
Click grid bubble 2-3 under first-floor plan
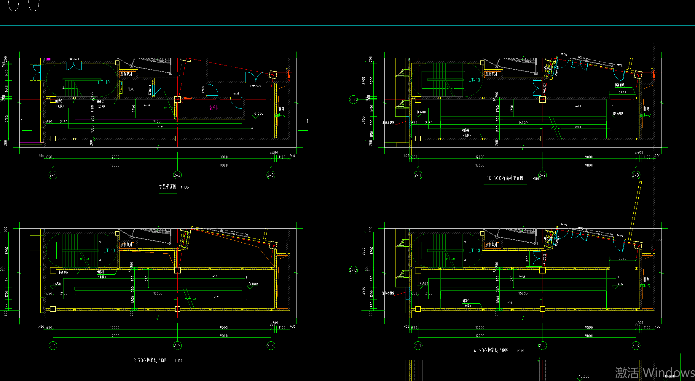(x=271, y=175)
